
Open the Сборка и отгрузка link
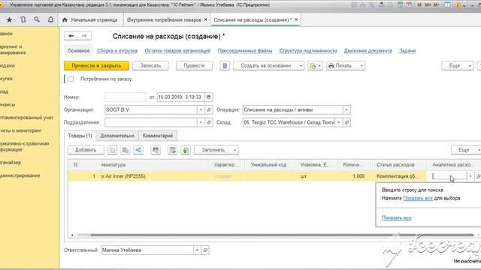(117, 51)
